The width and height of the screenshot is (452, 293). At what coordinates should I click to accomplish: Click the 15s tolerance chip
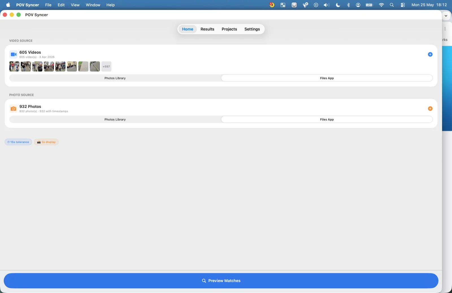[18, 142]
